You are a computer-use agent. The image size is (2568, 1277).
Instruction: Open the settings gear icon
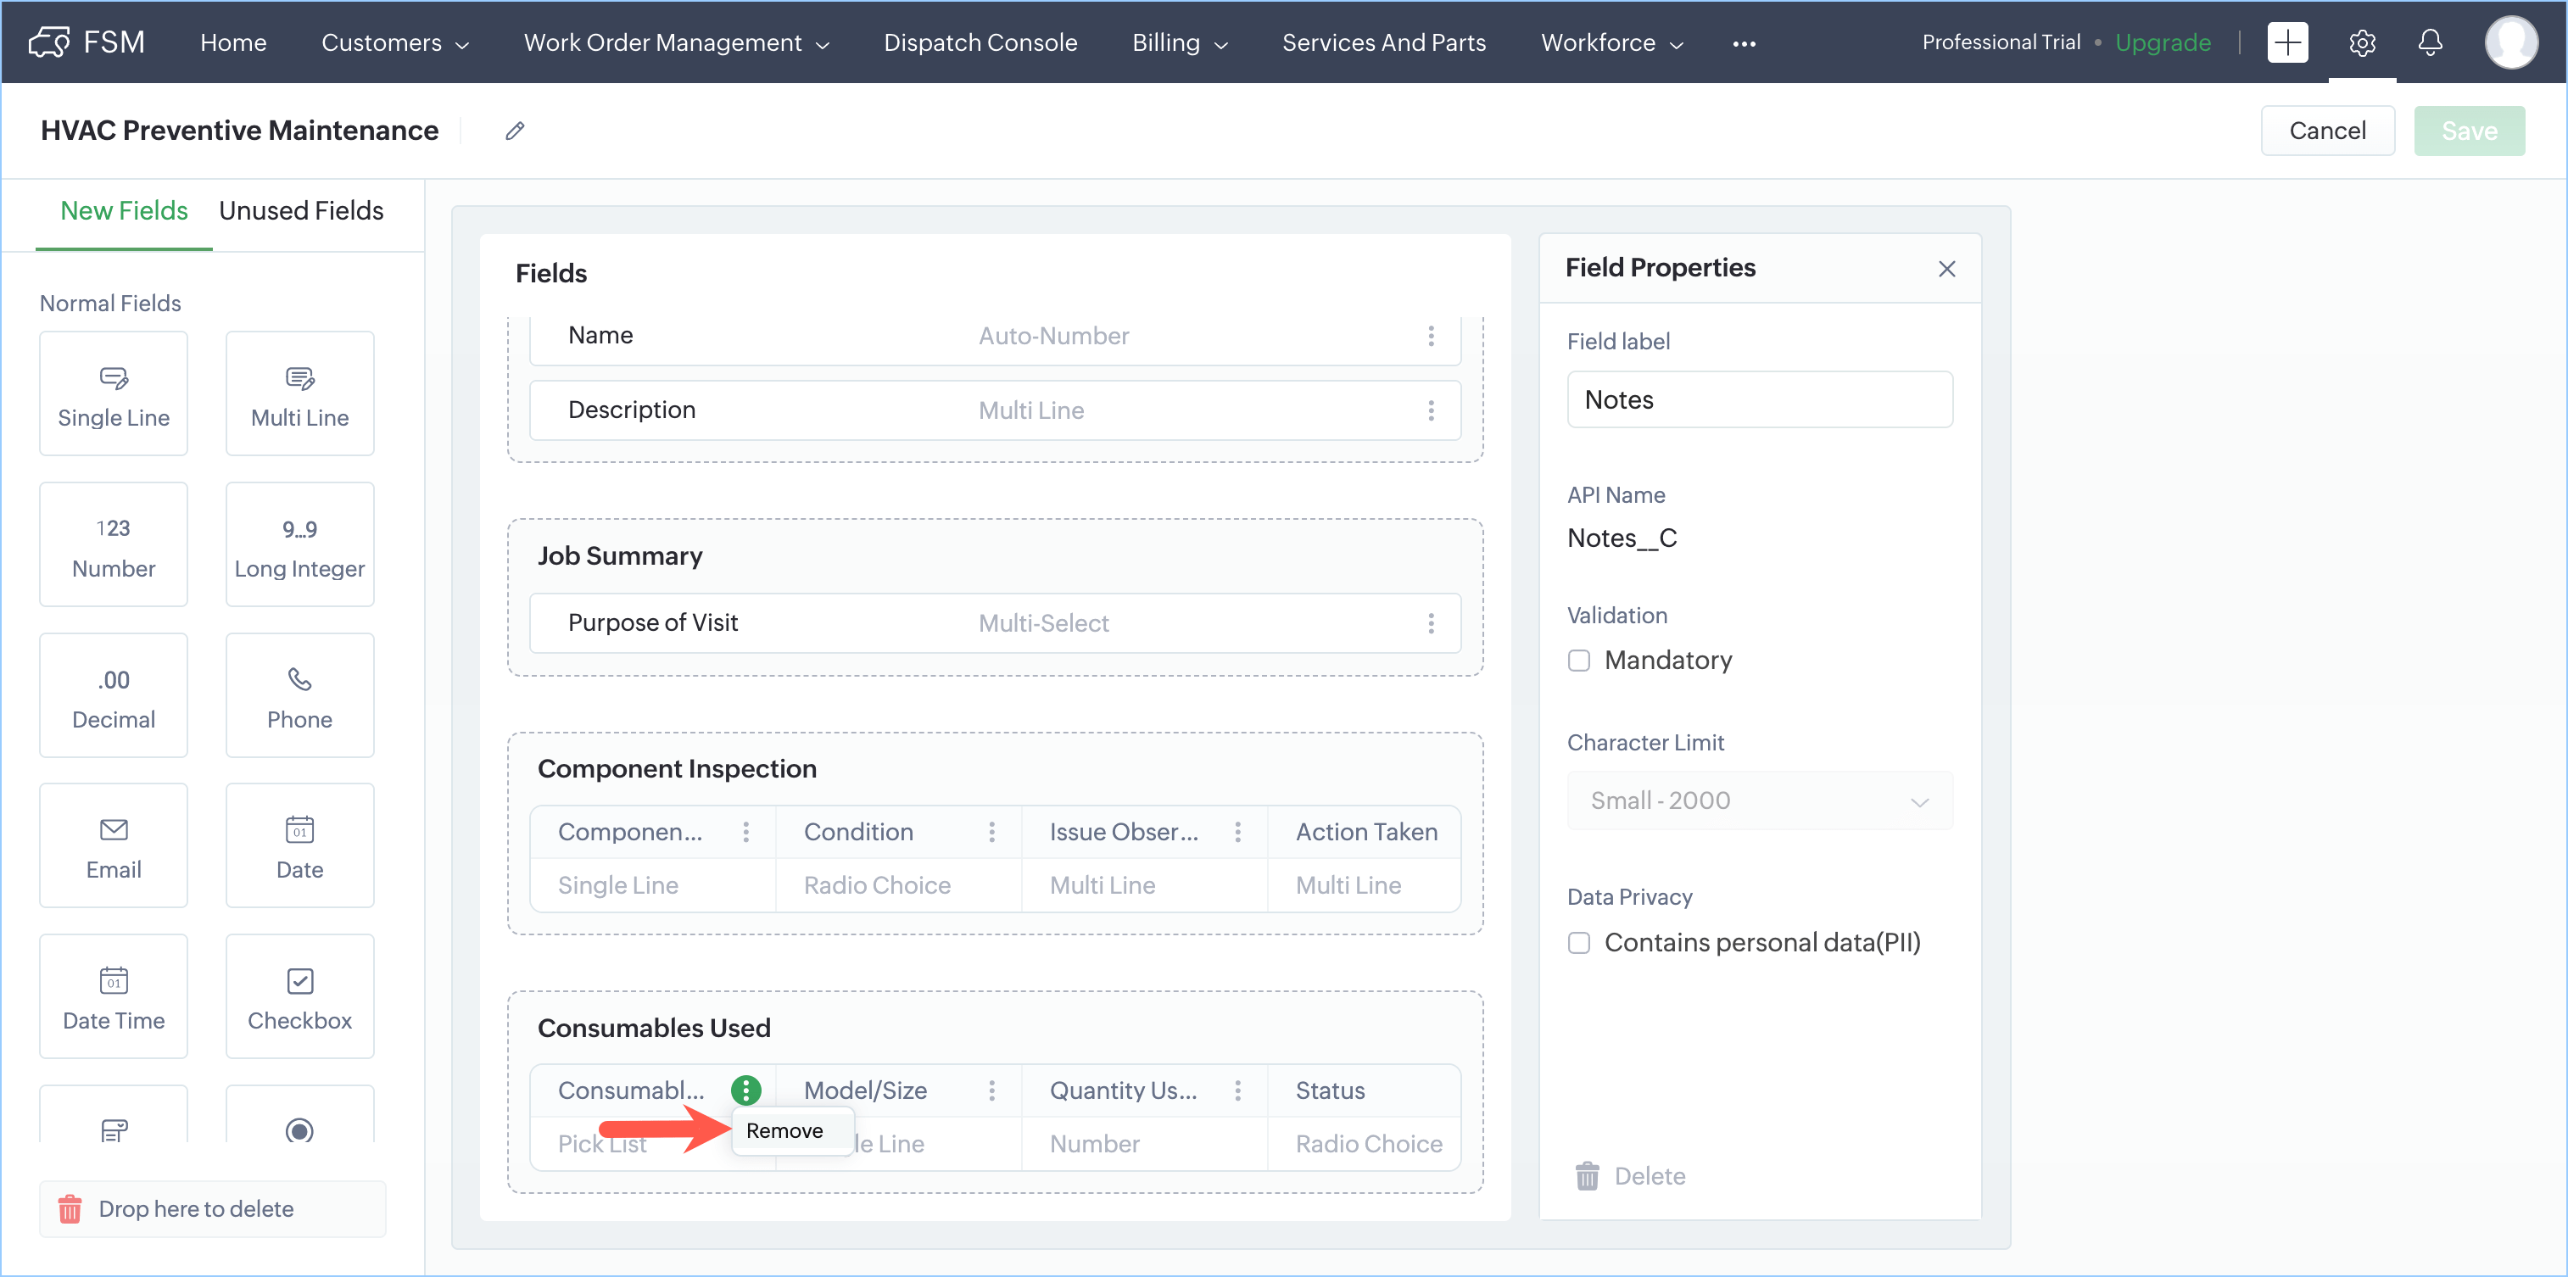[x=2362, y=43]
